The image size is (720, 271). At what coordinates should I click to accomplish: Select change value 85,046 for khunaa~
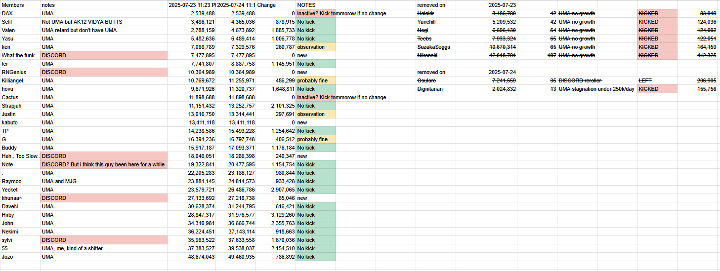tap(276, 198)
